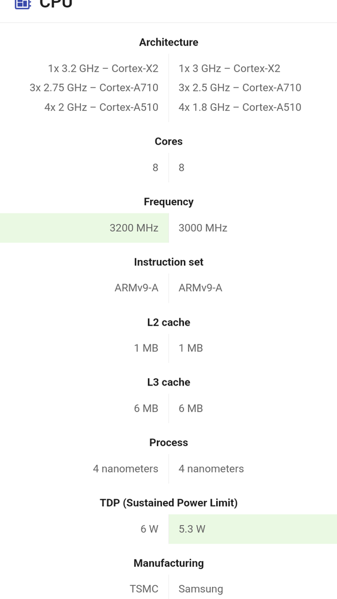Image resolution: width=337 pixels, height=599 pixels.
Task: Click the Process section heading
Action: tap(168, 443)
